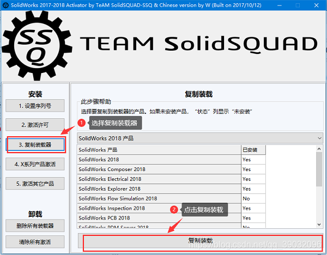This screenshot has height=255, width=327.
Task: Select the '3. 复制装载器' button
Action: (x=35, y=144)
